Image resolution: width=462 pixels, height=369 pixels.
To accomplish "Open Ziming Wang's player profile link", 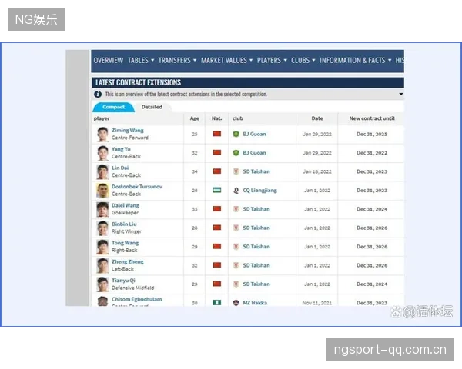I will [x=128, y=131].
